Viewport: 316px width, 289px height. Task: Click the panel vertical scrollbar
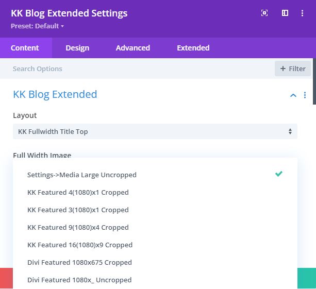click(x=314, y=81)
